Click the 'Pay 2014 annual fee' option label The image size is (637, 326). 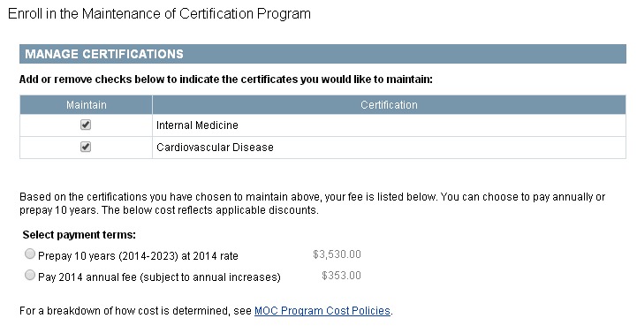tap(159, 277)
